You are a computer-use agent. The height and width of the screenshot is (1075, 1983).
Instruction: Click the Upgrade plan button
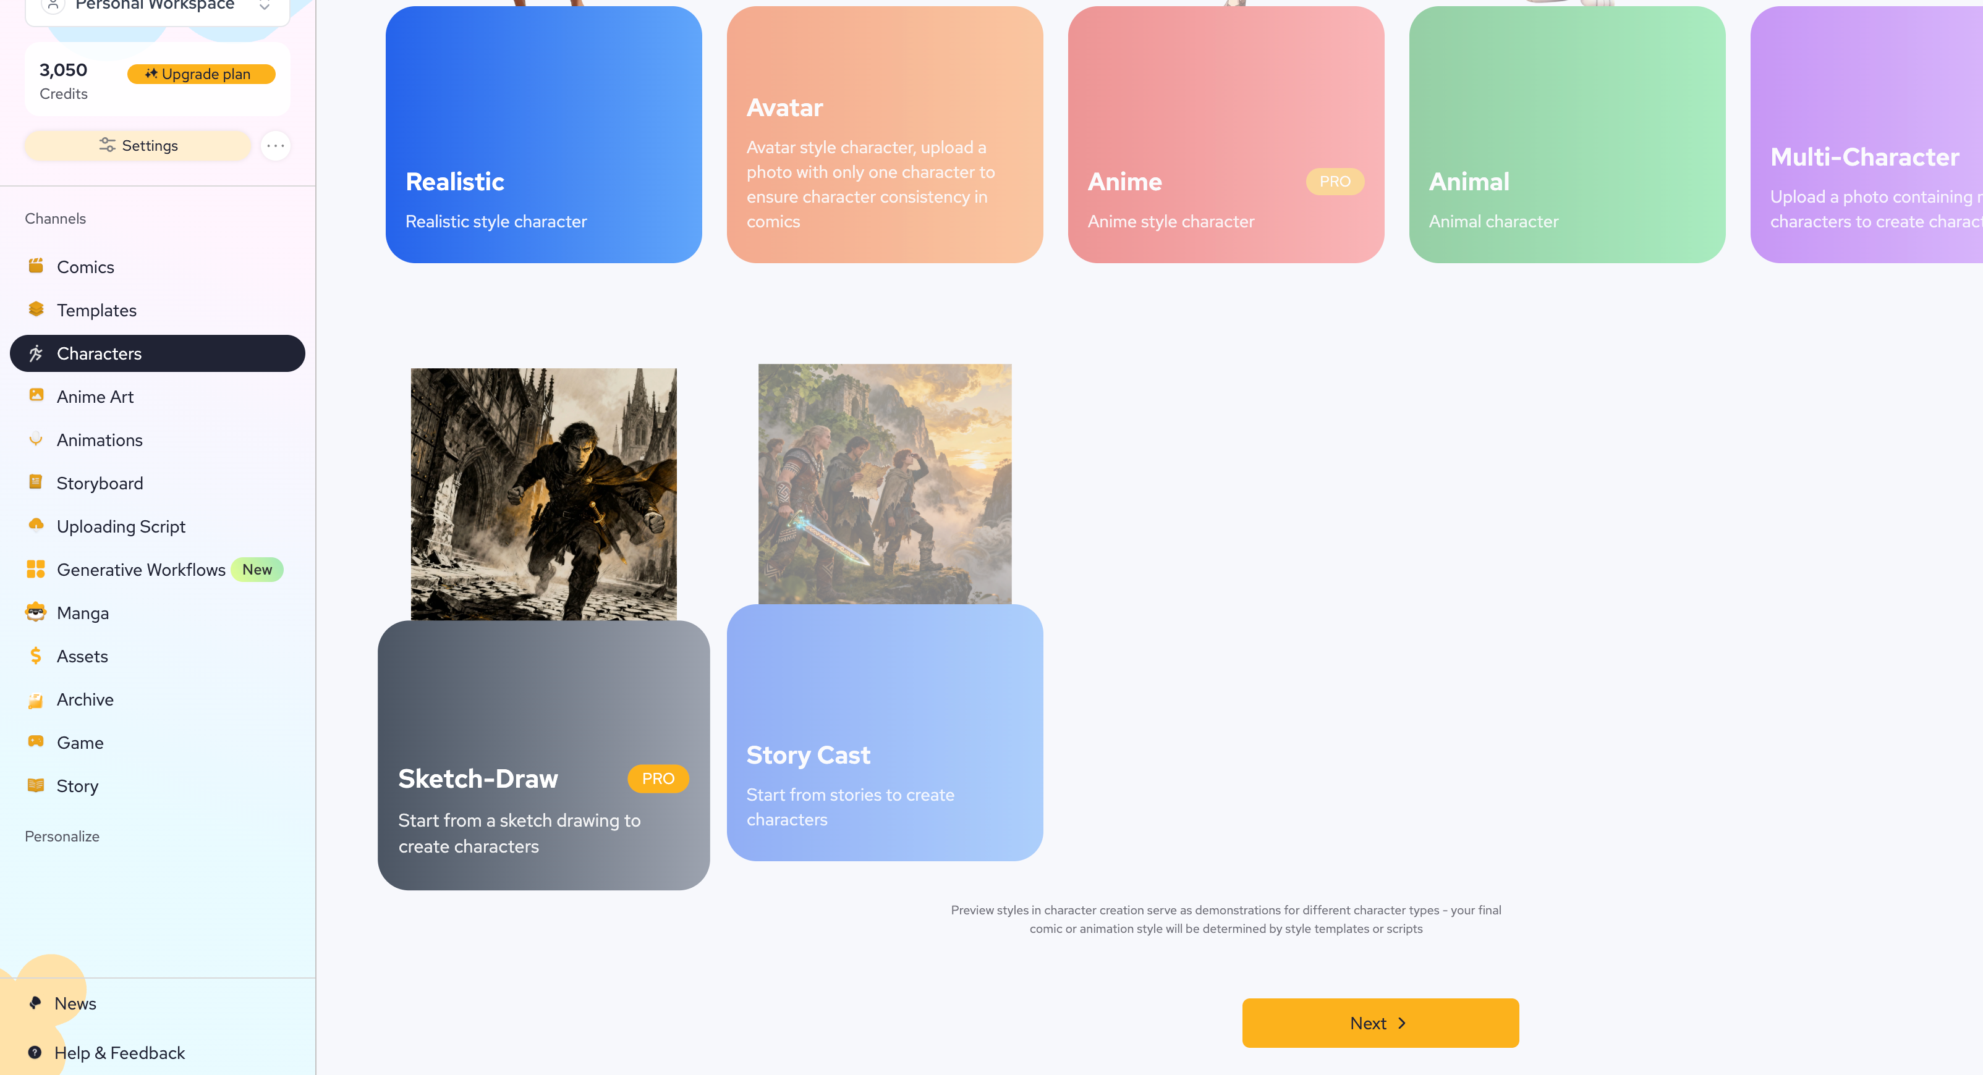(x=200, y=74)
